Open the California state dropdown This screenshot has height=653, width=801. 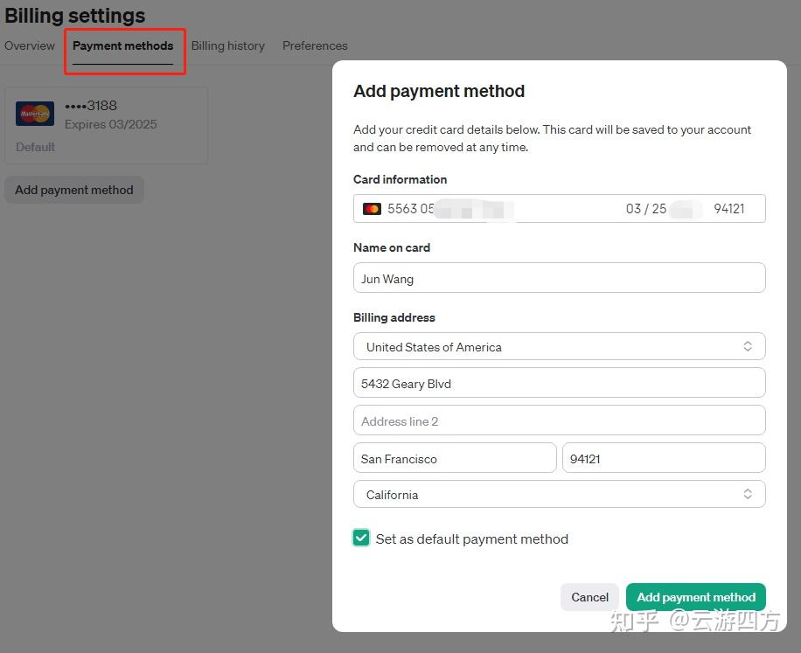pyautogui.click(x=560, y=494)
